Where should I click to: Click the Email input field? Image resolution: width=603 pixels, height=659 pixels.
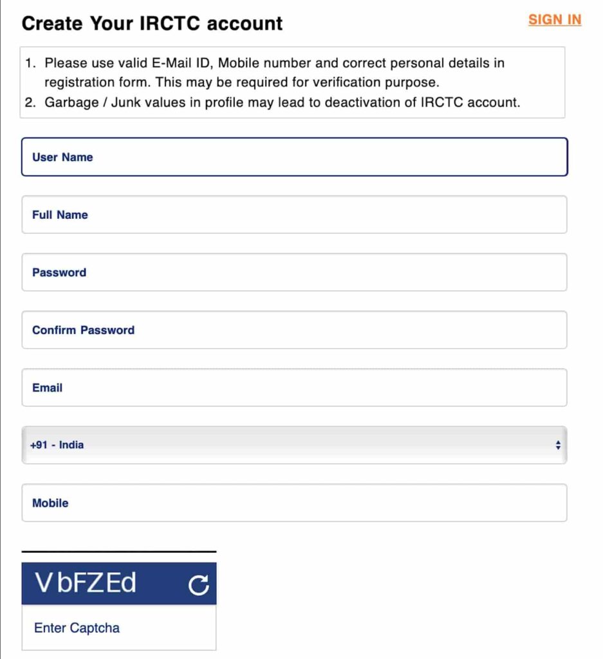point(294,387)
